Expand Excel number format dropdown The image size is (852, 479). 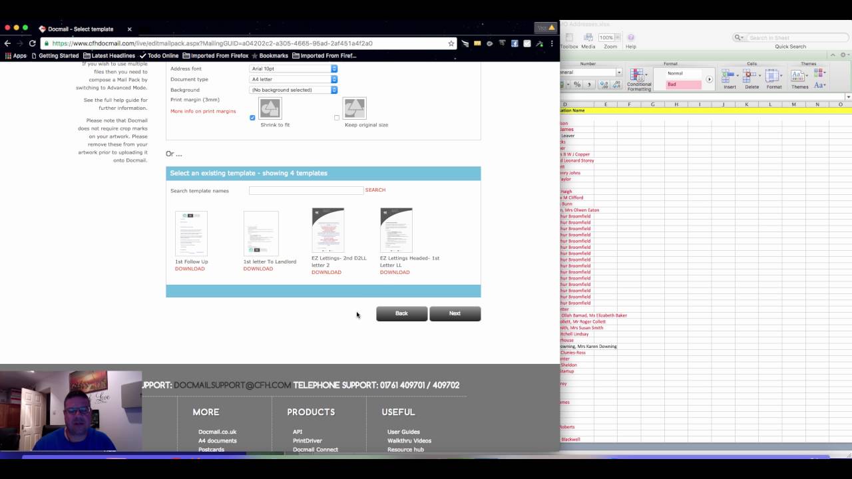(x=619, y=72)
